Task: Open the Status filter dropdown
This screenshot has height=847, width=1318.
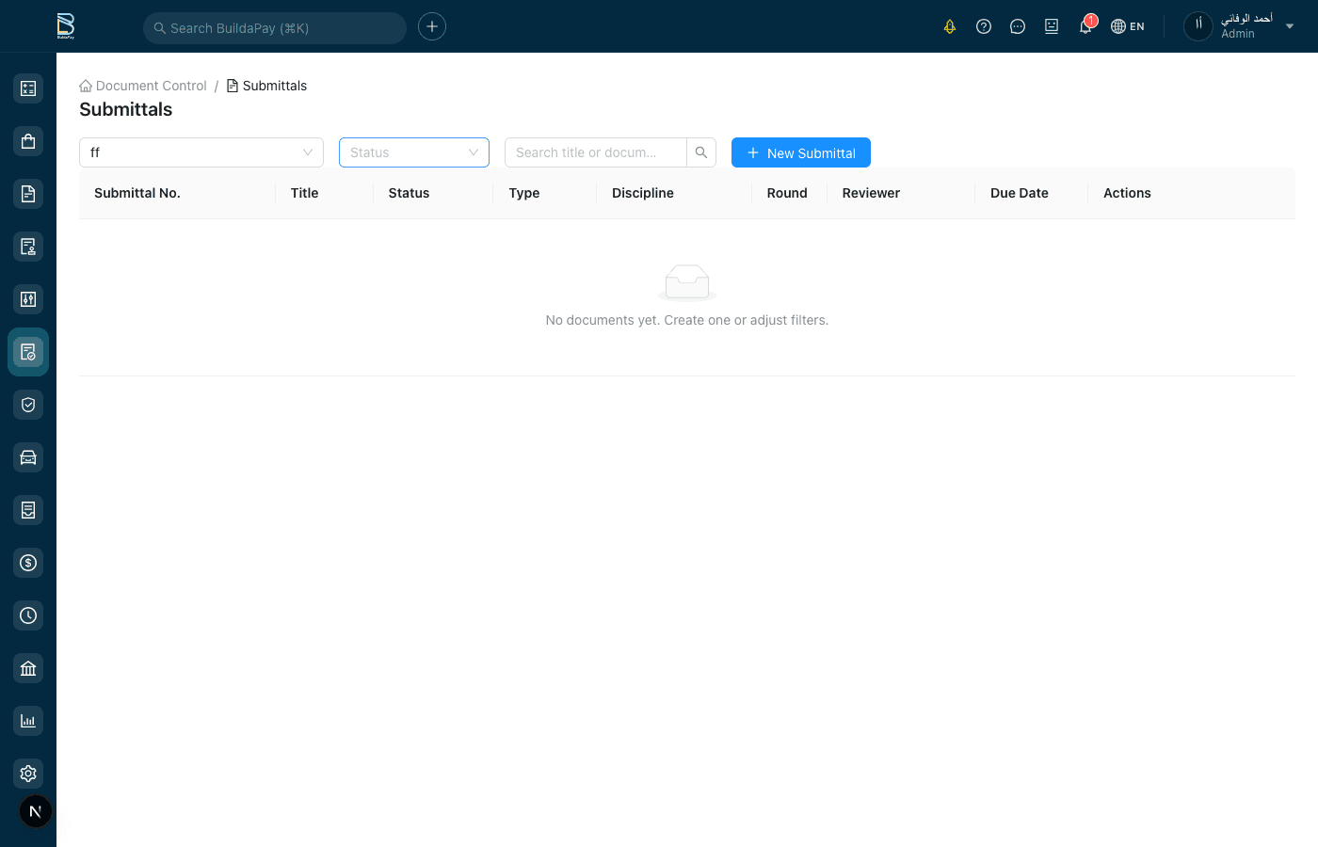Action: click(414, 152)
